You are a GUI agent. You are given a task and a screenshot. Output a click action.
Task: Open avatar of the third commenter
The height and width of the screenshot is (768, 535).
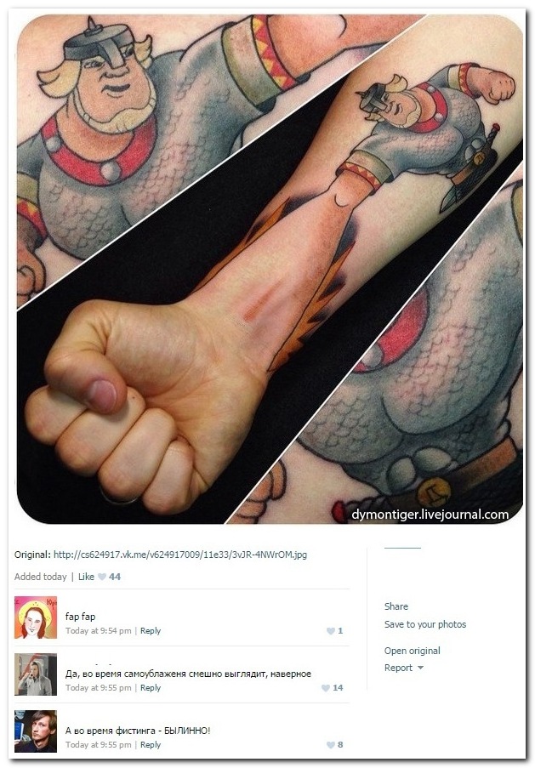[x=36, y=731]
